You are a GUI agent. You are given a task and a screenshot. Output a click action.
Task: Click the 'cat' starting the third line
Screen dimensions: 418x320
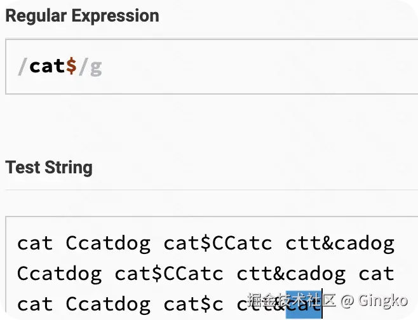pos(35,305)
